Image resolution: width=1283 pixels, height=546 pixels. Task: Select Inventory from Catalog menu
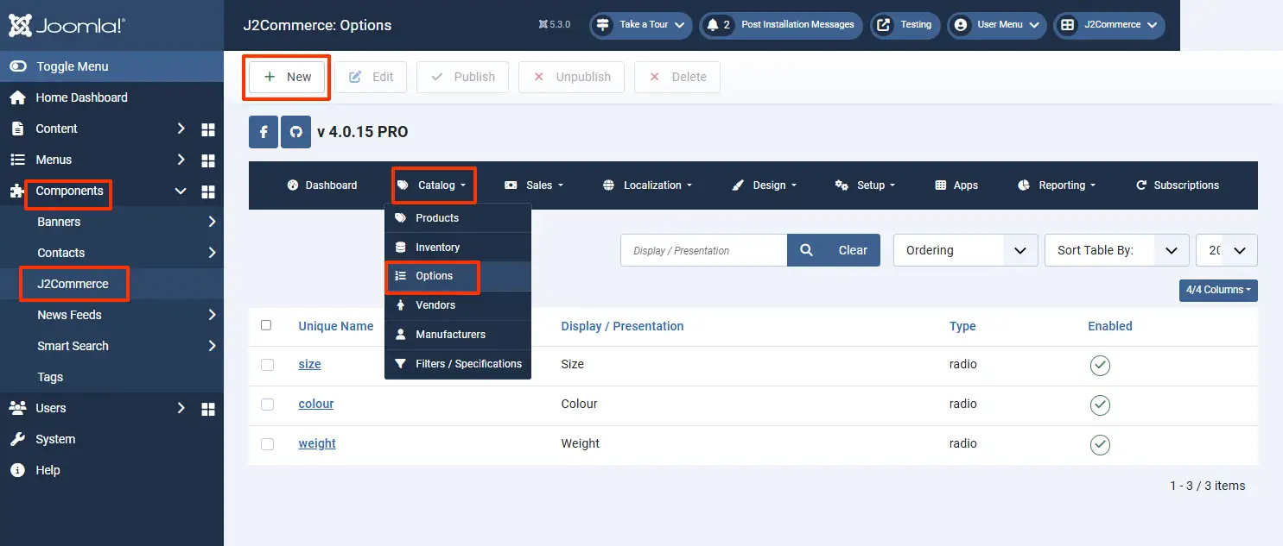click(x=458, y=248)
